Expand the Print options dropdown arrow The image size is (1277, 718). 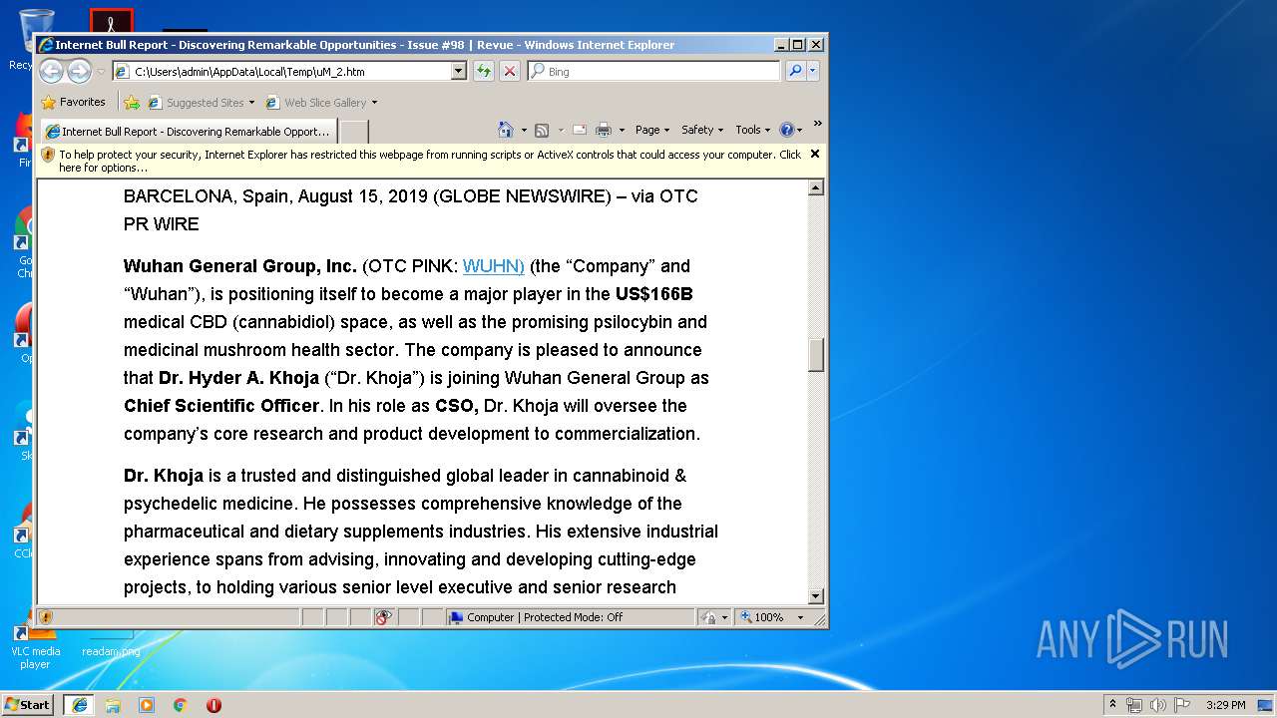tap(622, 130)
